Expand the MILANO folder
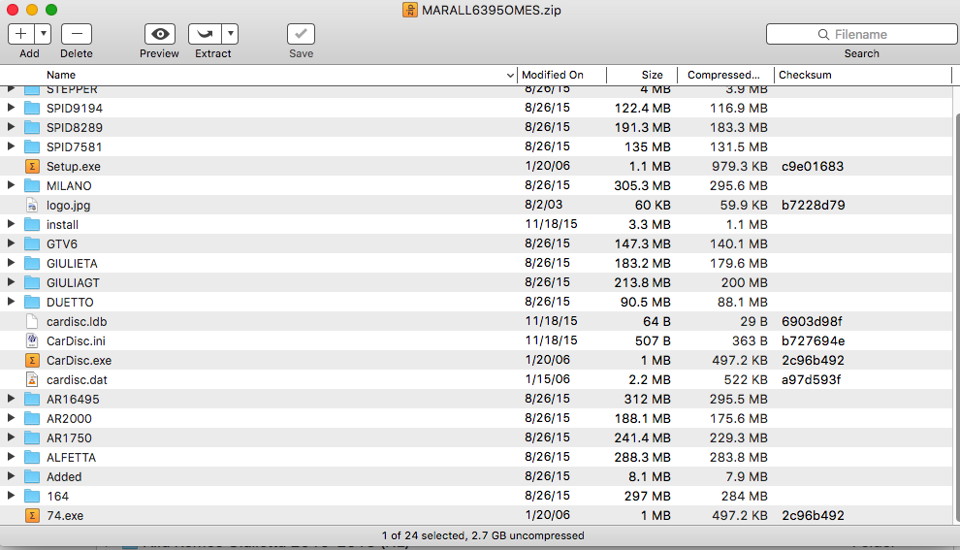This screenshot has height=550, width=960. tap(11, 185)
